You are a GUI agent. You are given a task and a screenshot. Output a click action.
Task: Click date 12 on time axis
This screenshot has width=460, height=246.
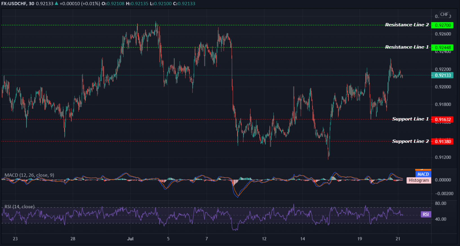[x=264, y=239]
